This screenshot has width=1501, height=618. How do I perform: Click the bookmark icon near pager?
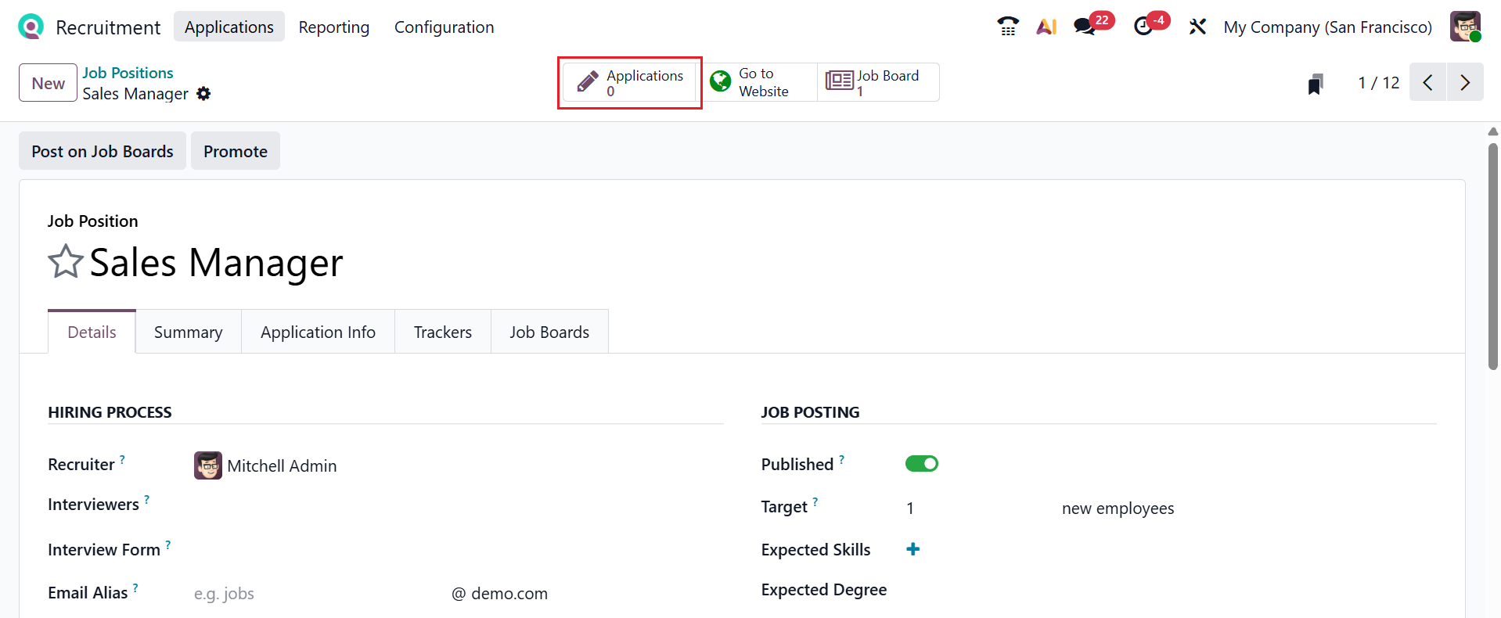tap(1316, 83)
